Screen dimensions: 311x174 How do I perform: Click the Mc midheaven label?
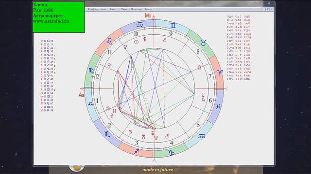[x=148, y=15]
